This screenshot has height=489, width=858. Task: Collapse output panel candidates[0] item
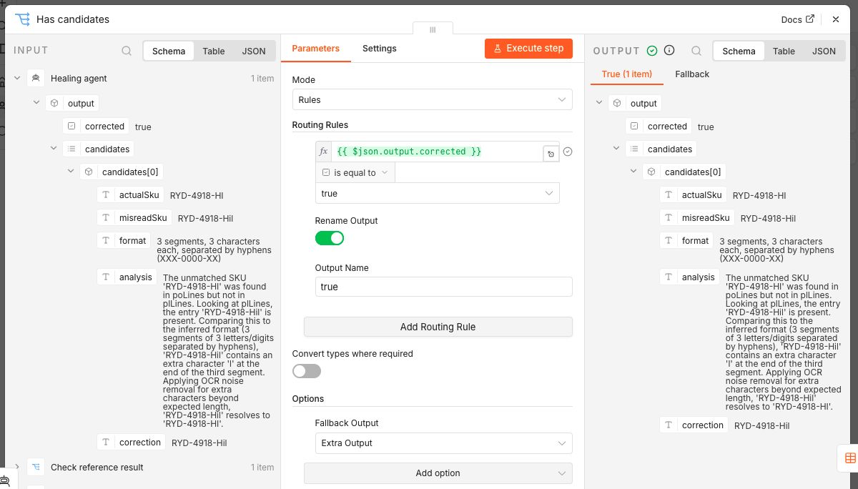(x=633, y=172)
